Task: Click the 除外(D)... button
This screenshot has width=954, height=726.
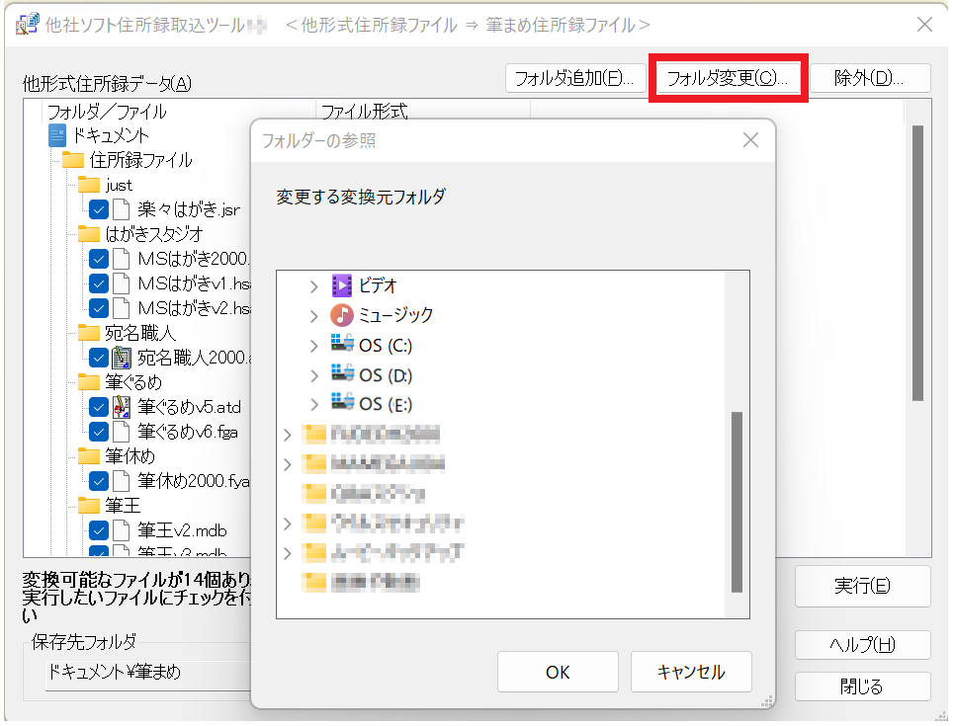Action: coord(869,78)
